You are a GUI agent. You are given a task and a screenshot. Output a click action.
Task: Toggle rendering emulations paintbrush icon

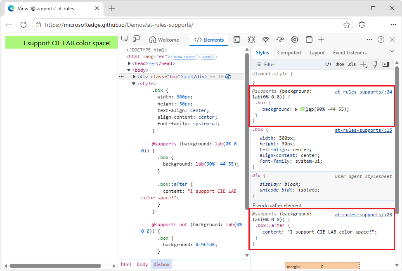(375, 64)
